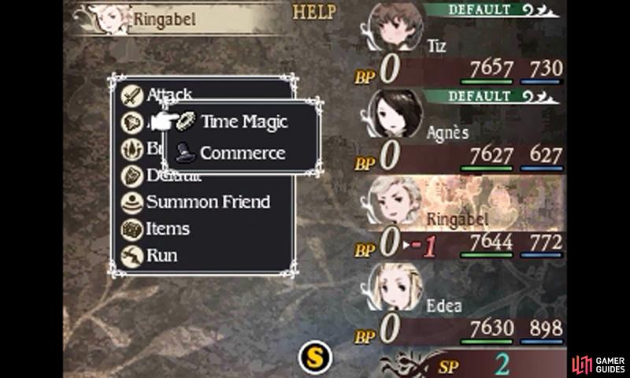Click the Commerce hat icon
Viewport: 630px width, 378px height.
(185, 153)
